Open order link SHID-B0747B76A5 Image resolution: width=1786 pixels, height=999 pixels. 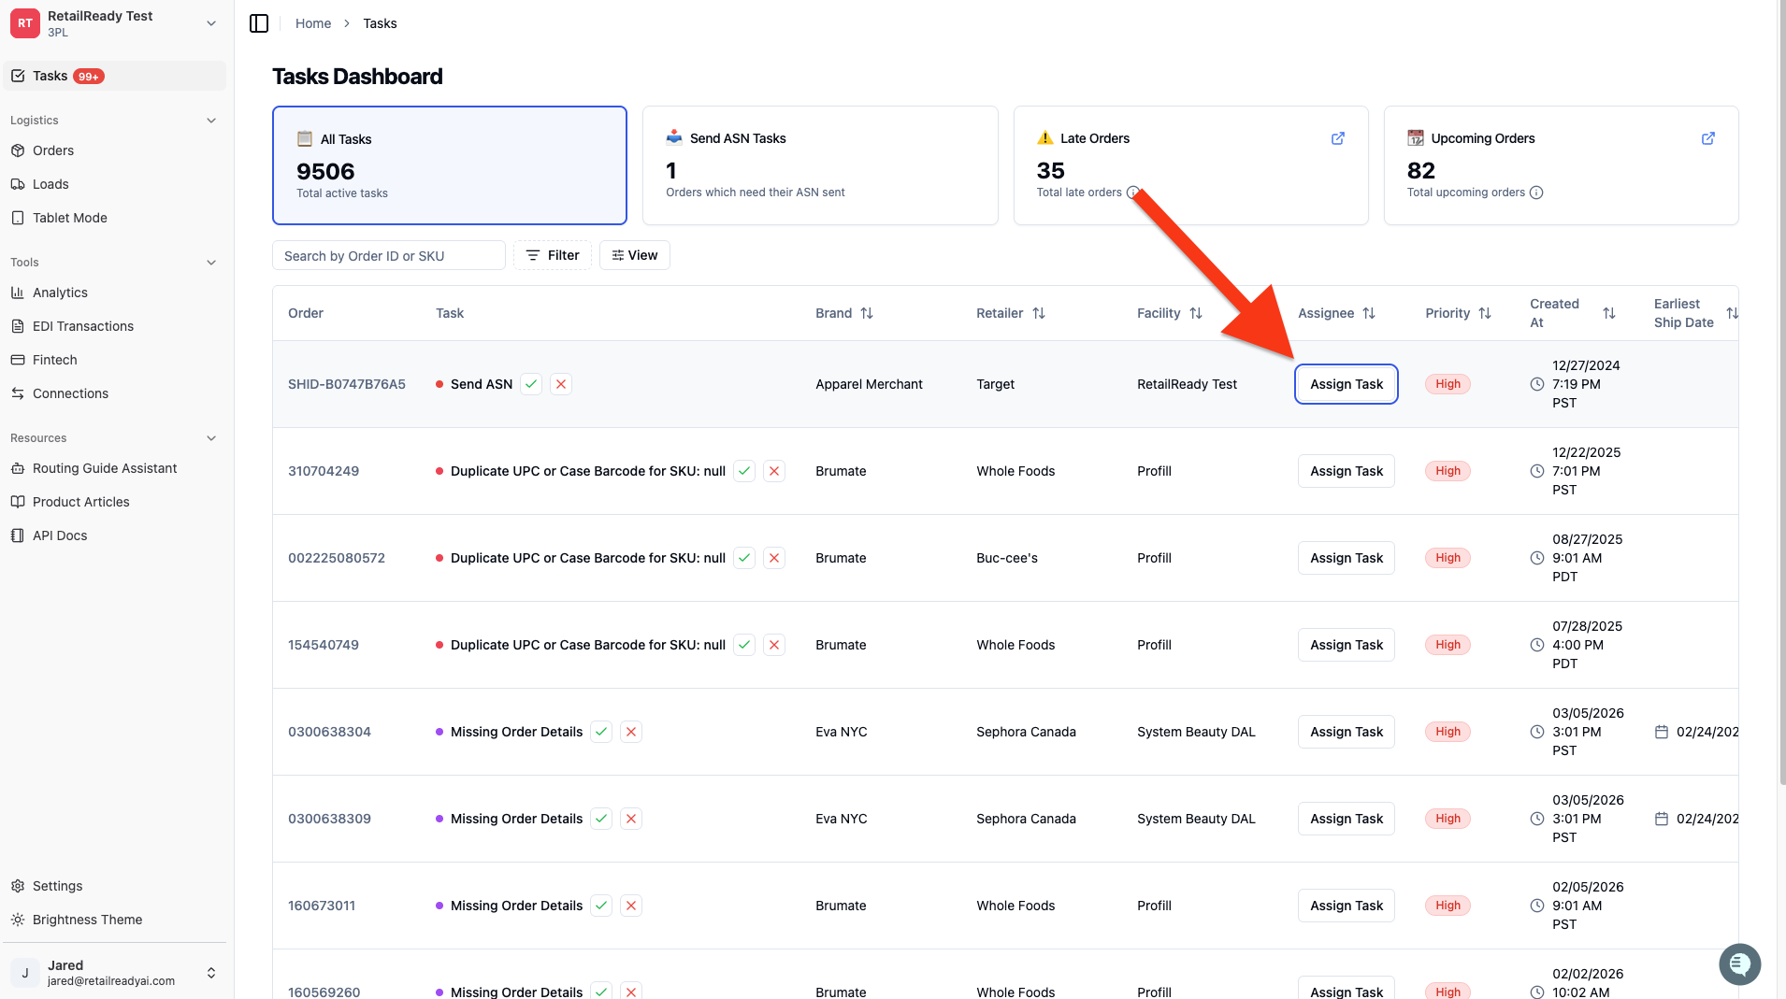click(347, 384)
